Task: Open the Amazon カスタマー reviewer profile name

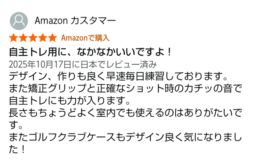Action: [75, 21]
